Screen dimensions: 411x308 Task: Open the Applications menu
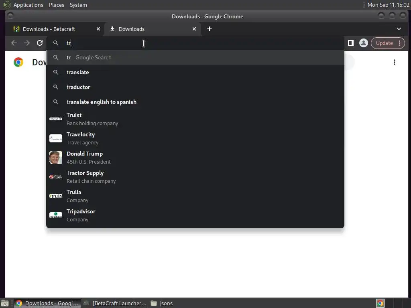coord(28,5)
